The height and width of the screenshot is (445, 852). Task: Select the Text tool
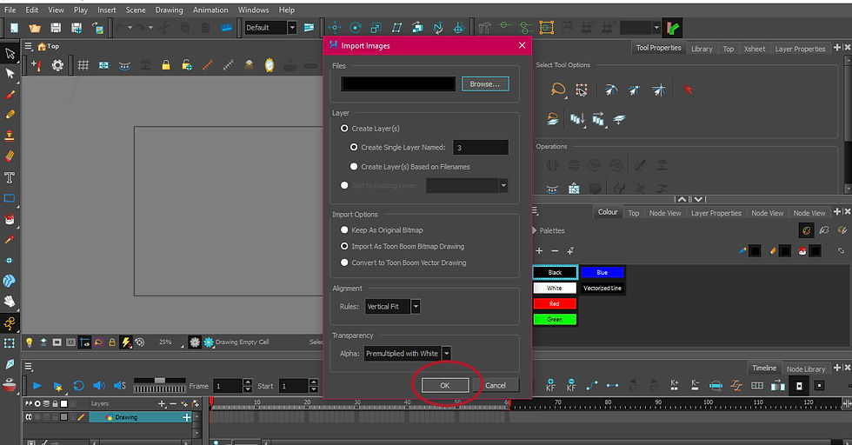pos(10,177)
